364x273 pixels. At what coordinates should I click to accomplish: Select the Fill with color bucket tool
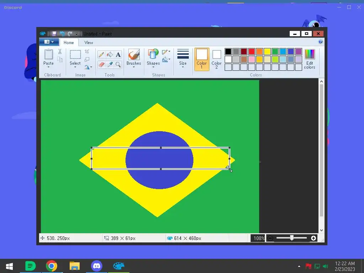tap(109, 55)
